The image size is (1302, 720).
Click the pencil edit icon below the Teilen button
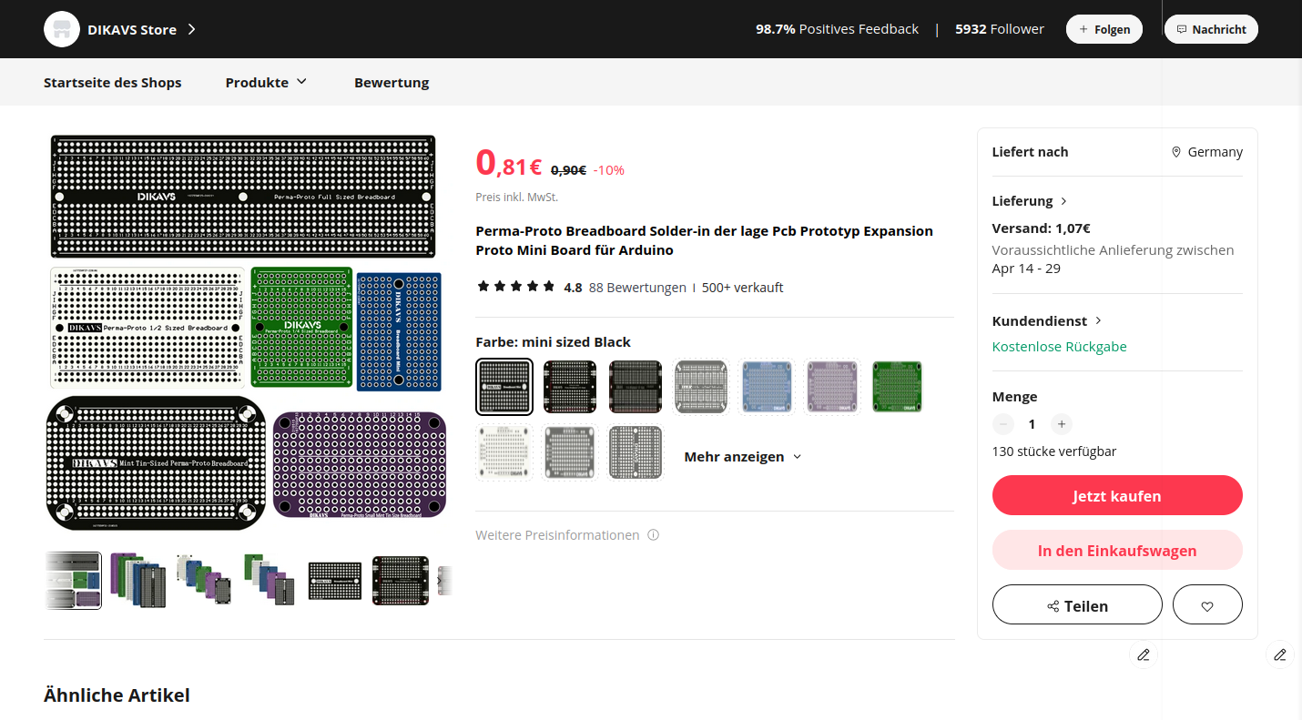point(1143,654)
